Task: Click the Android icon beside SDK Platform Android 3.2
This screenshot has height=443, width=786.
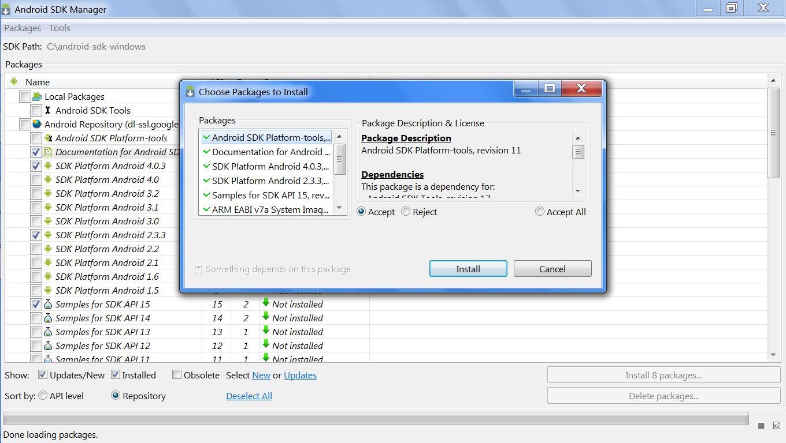Action: pyautogui.click(x=48, y=194)
